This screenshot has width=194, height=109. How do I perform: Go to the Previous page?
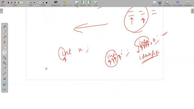83,3
